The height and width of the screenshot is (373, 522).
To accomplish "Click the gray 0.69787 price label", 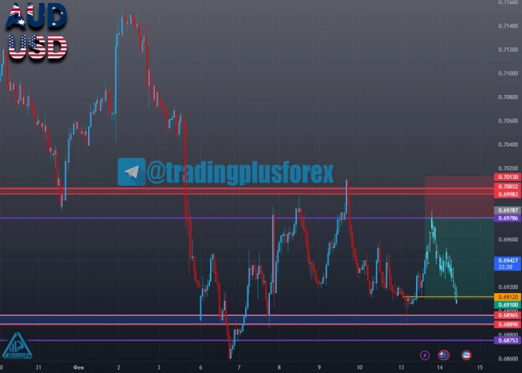I will click(x=508, y=211).
